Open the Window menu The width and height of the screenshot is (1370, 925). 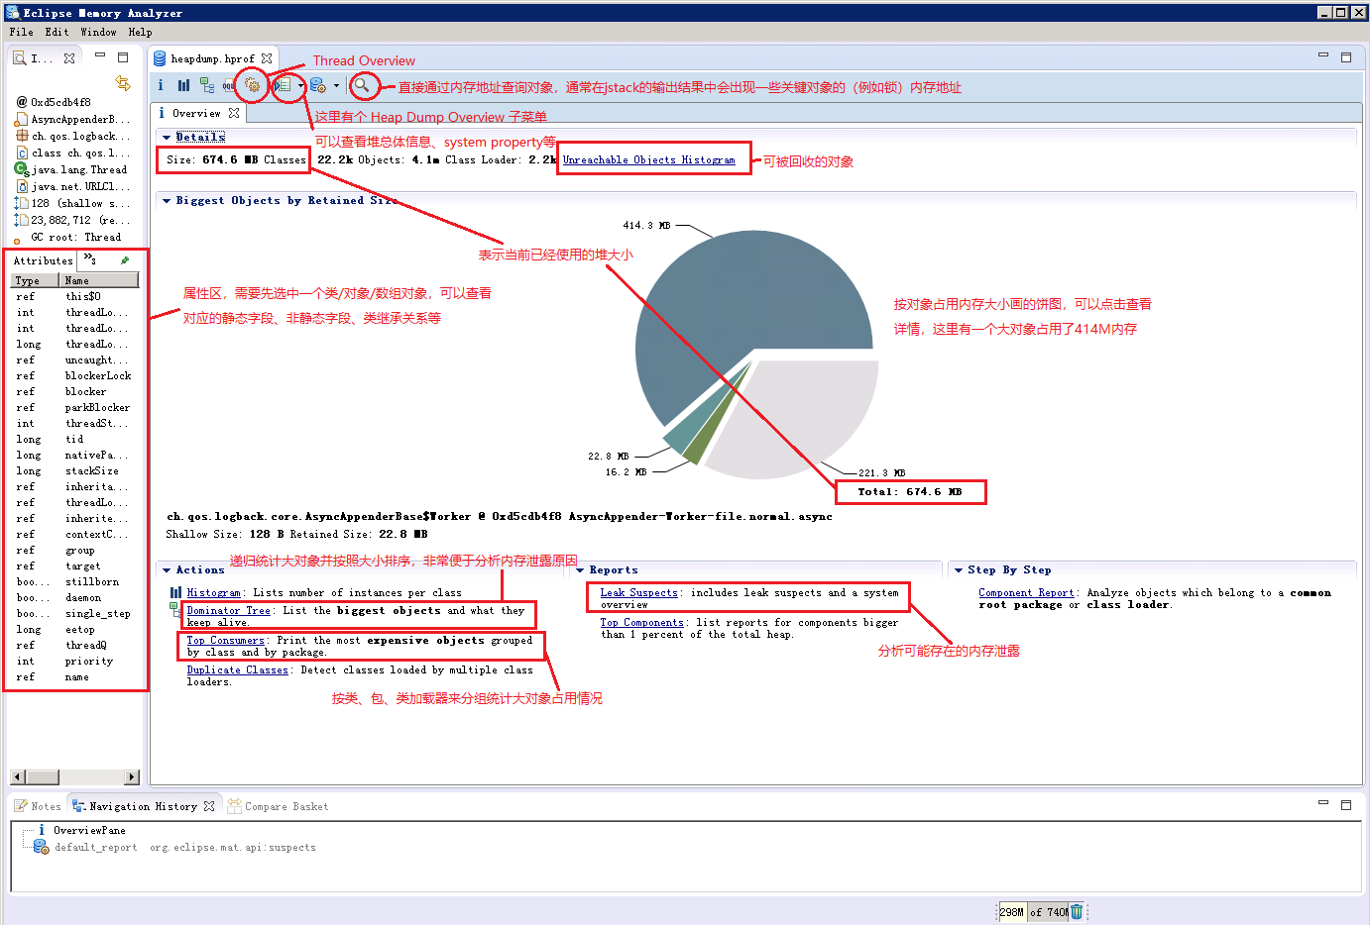point(98,32)
